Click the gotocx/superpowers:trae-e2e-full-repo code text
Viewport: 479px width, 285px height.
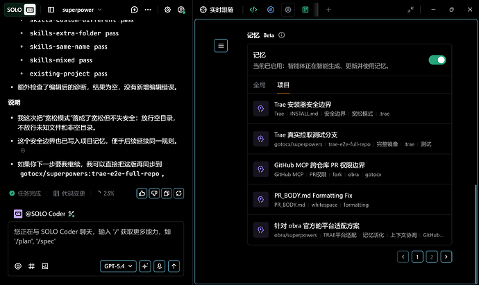click(x=90, y=174)
